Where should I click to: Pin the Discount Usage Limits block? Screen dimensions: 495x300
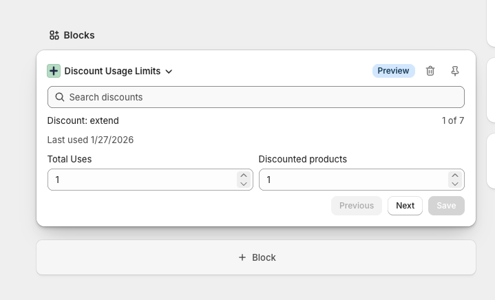tap(454, 71)
